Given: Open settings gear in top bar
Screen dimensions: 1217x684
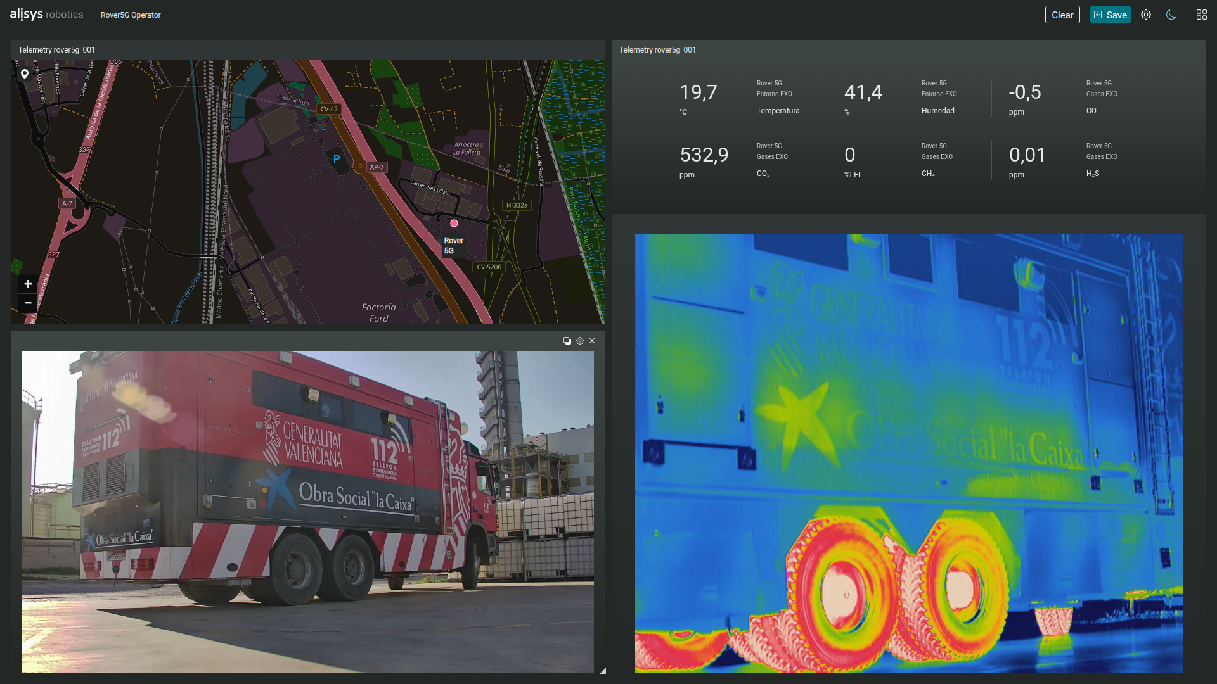Looking at the screenshot, I should 1146,15.
